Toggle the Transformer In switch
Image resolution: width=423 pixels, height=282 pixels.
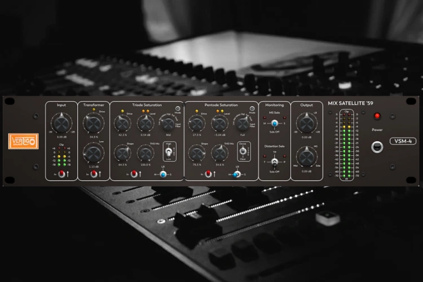point(94,174)
